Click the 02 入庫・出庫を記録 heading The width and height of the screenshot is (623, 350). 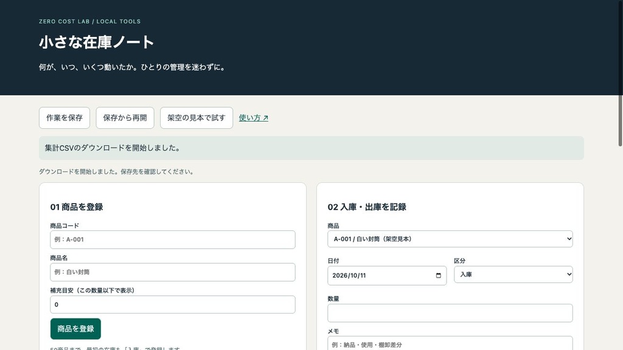pos(367,207)
